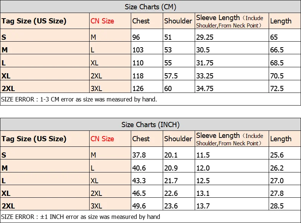Click the Length header in the INCH chart
The image size is (301, 223).
pos(281,139)
